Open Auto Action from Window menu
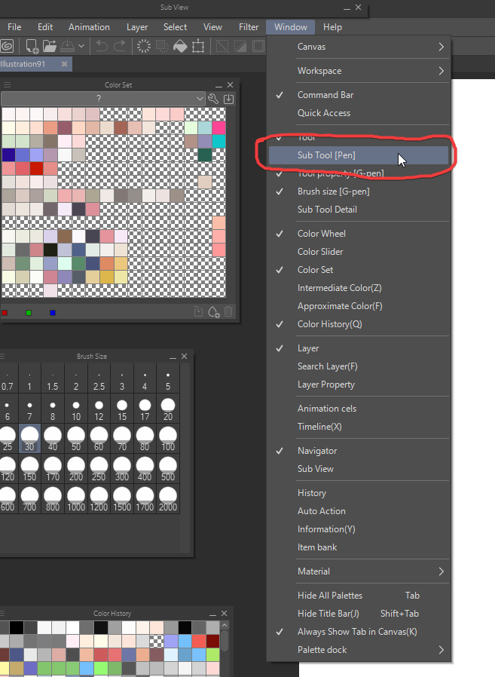This screenshot has height=677, width=495. click(359, 511)
